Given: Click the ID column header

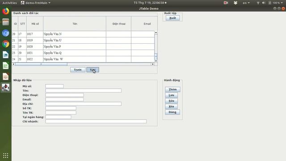Looking at the screenshot, I should pos(15,24).
